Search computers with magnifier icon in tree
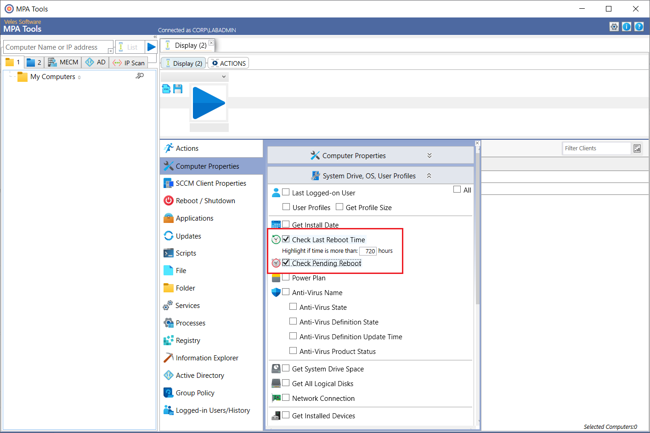The image size is (650, 433). pyautogui.click(x=140, y=76)
